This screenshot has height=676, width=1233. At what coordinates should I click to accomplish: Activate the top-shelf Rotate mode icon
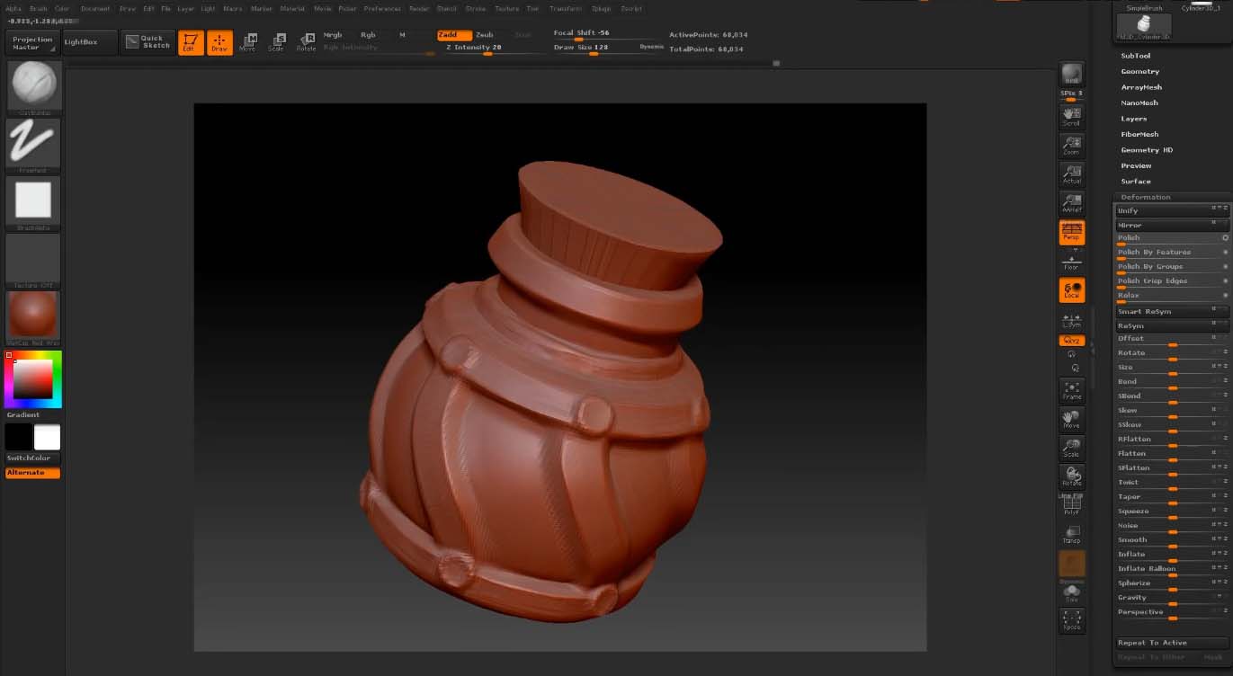(306, 42)
